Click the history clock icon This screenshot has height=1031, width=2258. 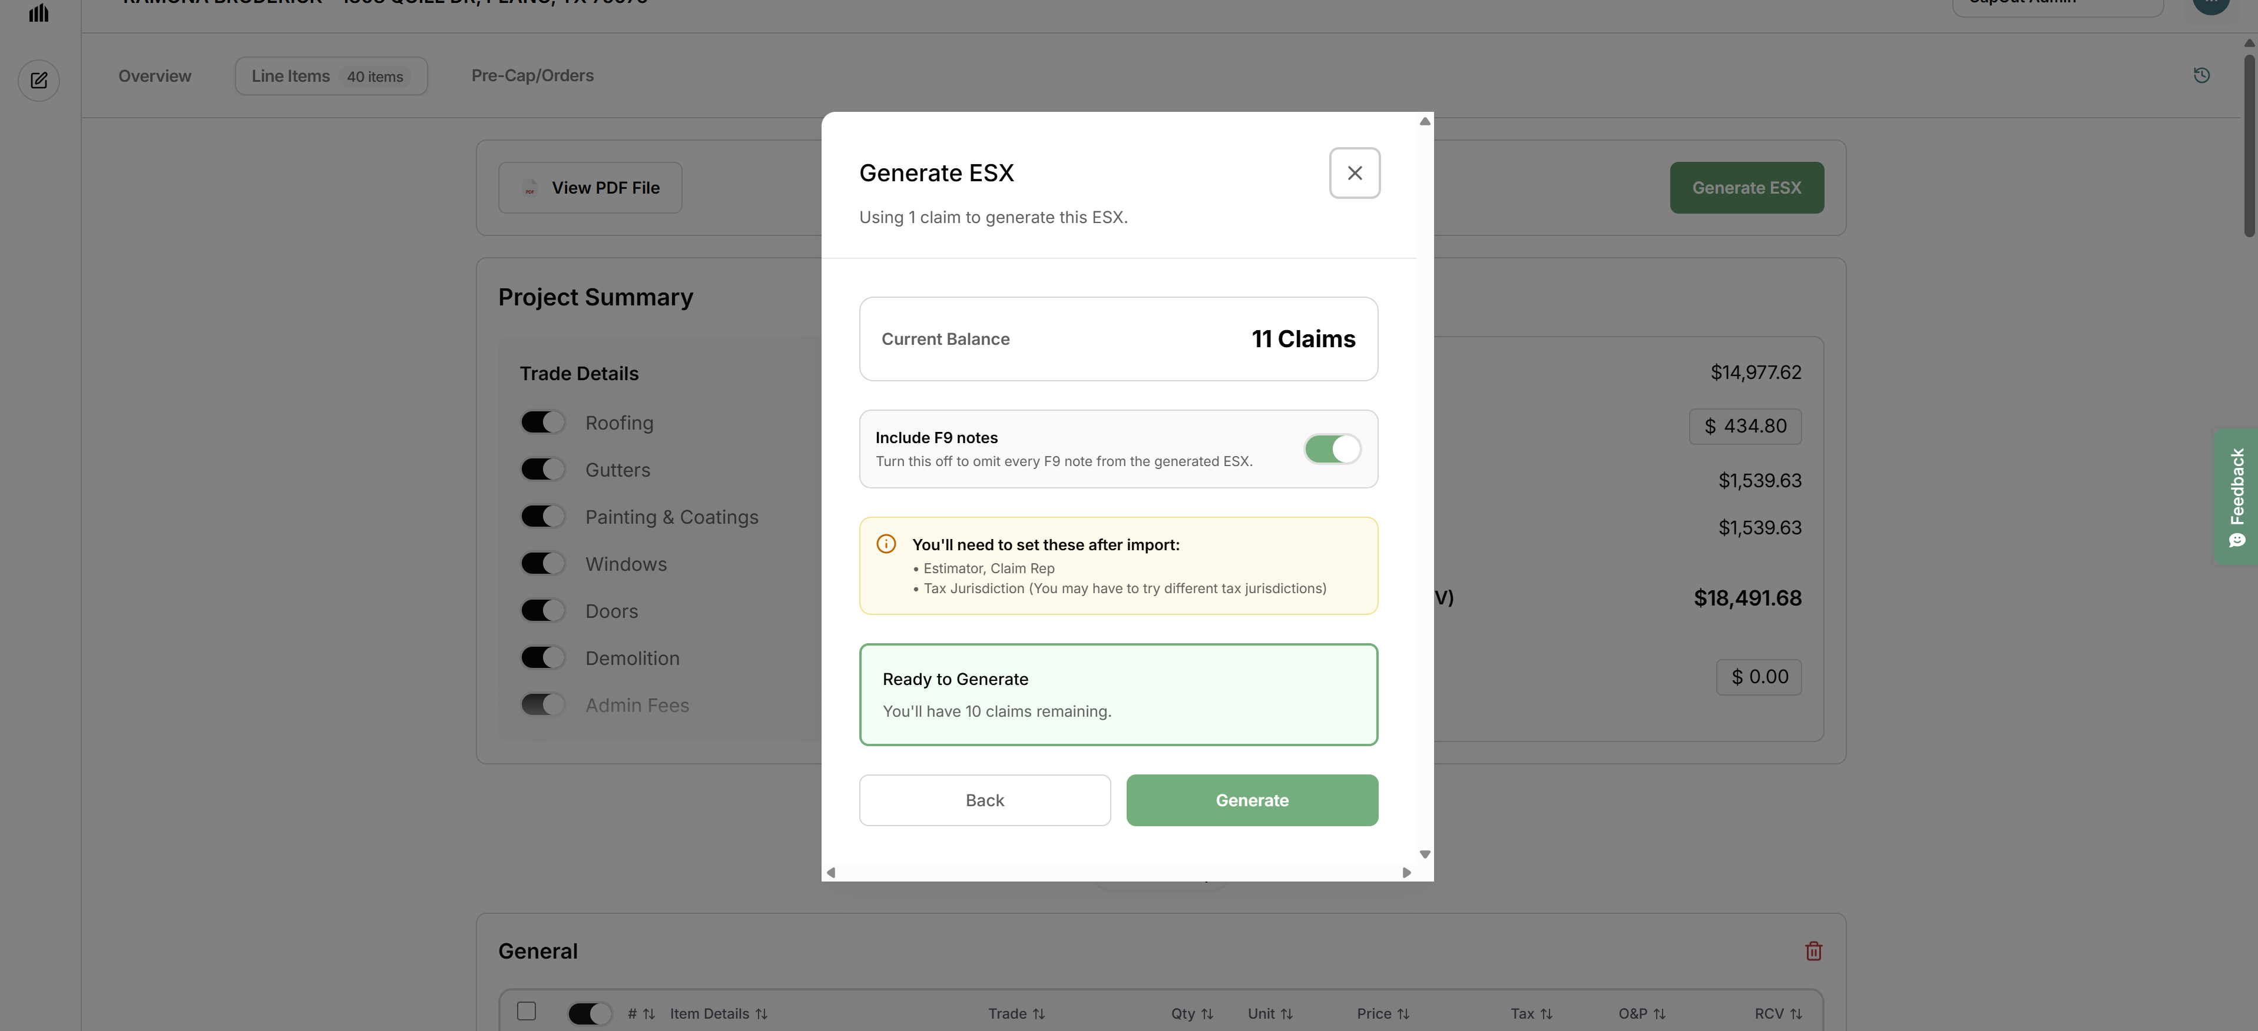[2201, 75]
